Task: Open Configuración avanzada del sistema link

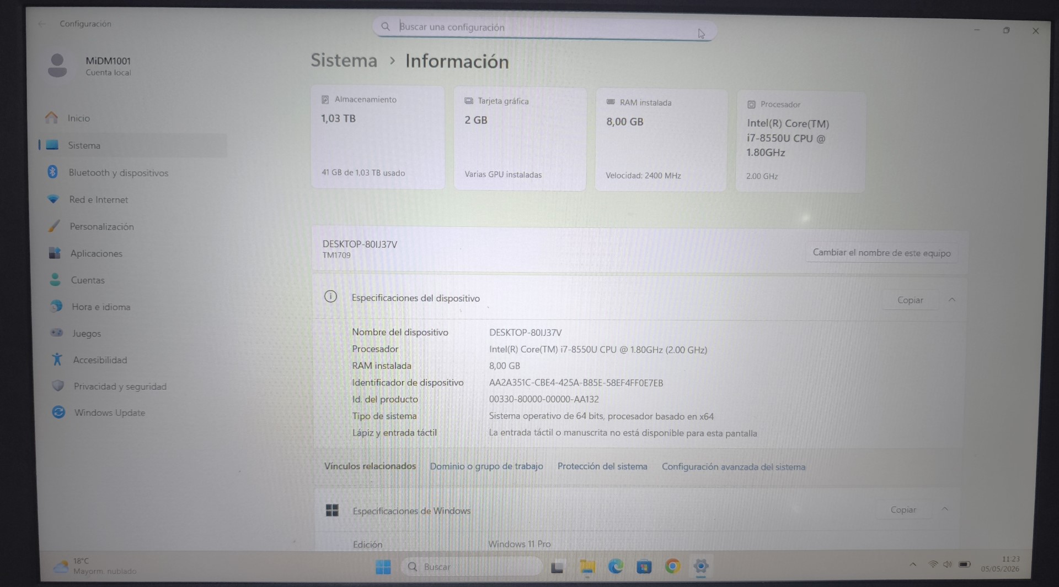Action: [734, 466]
